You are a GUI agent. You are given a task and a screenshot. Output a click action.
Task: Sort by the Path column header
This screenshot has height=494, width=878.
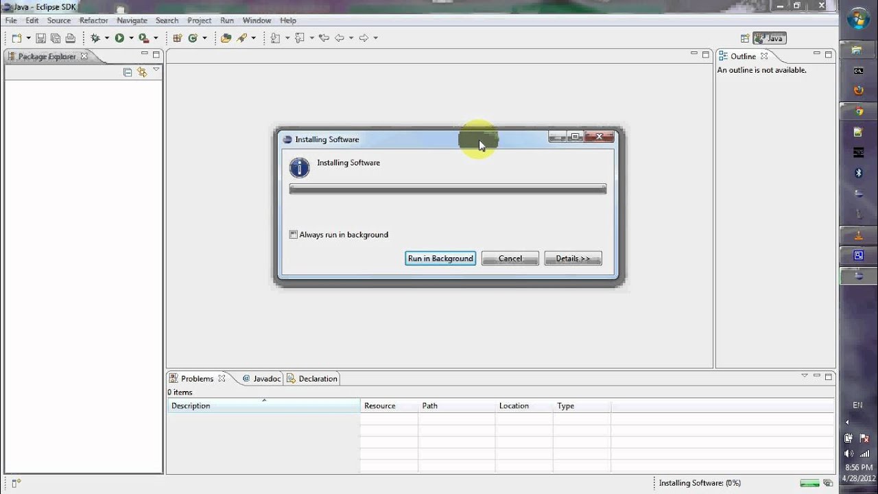coord(457,405)
